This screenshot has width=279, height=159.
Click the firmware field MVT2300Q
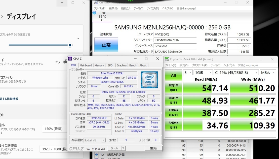[175, 35]
